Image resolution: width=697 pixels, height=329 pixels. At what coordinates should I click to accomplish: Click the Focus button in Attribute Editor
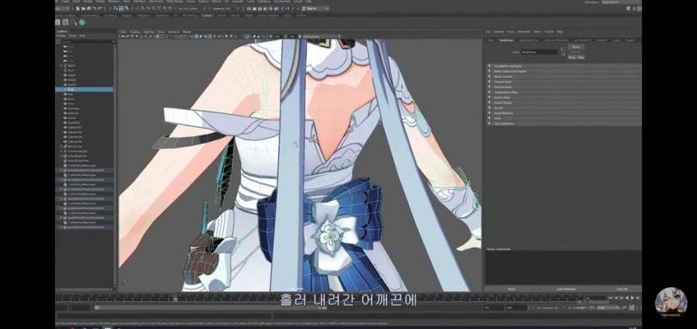click(x=576, y=47)
